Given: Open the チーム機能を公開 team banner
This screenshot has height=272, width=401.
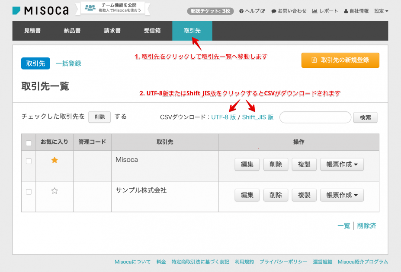Looking at the screenshot, I should (x=113, y=8).
